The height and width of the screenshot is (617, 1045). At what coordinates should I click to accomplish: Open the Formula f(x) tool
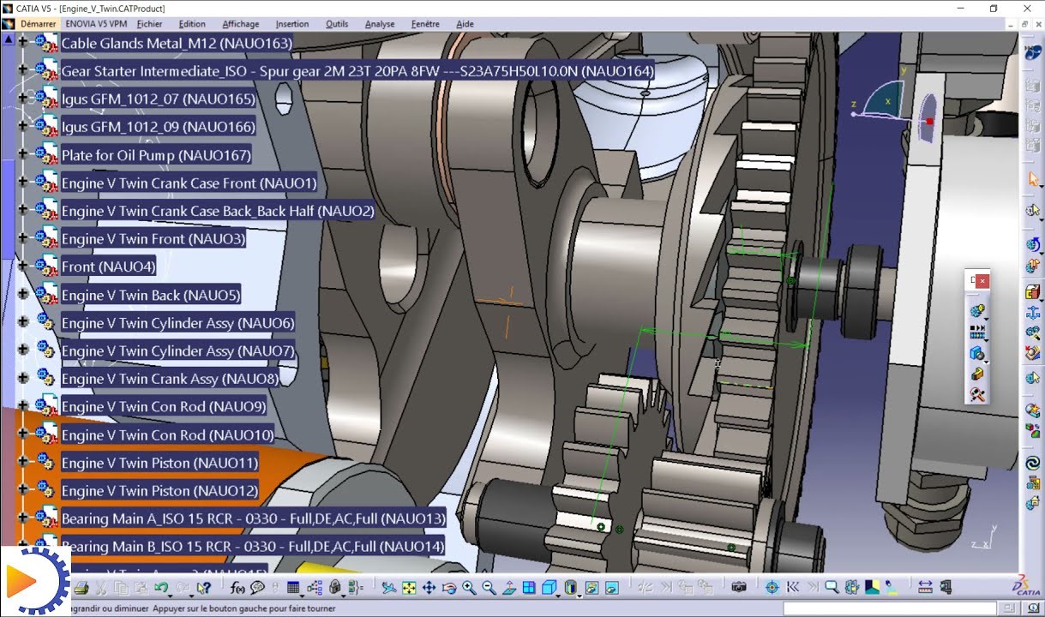click(237, 588)
